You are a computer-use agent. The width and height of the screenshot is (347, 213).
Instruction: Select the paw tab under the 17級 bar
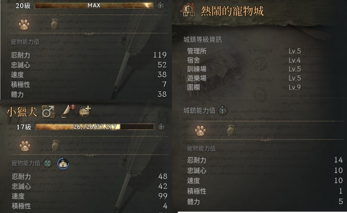click(25, 146)
